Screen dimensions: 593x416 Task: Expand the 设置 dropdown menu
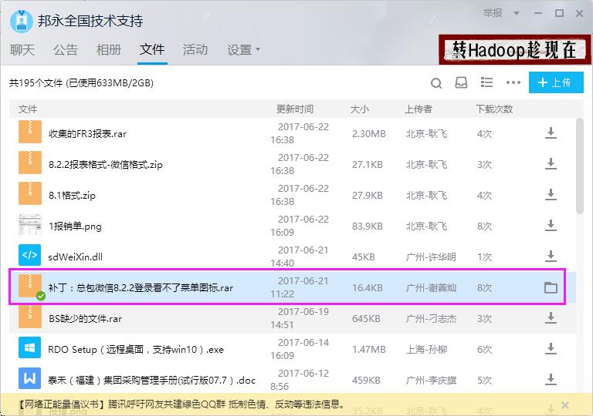coord(243,50)
